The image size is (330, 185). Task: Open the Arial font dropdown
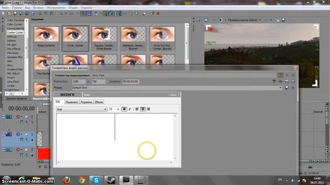click(105, 109)
